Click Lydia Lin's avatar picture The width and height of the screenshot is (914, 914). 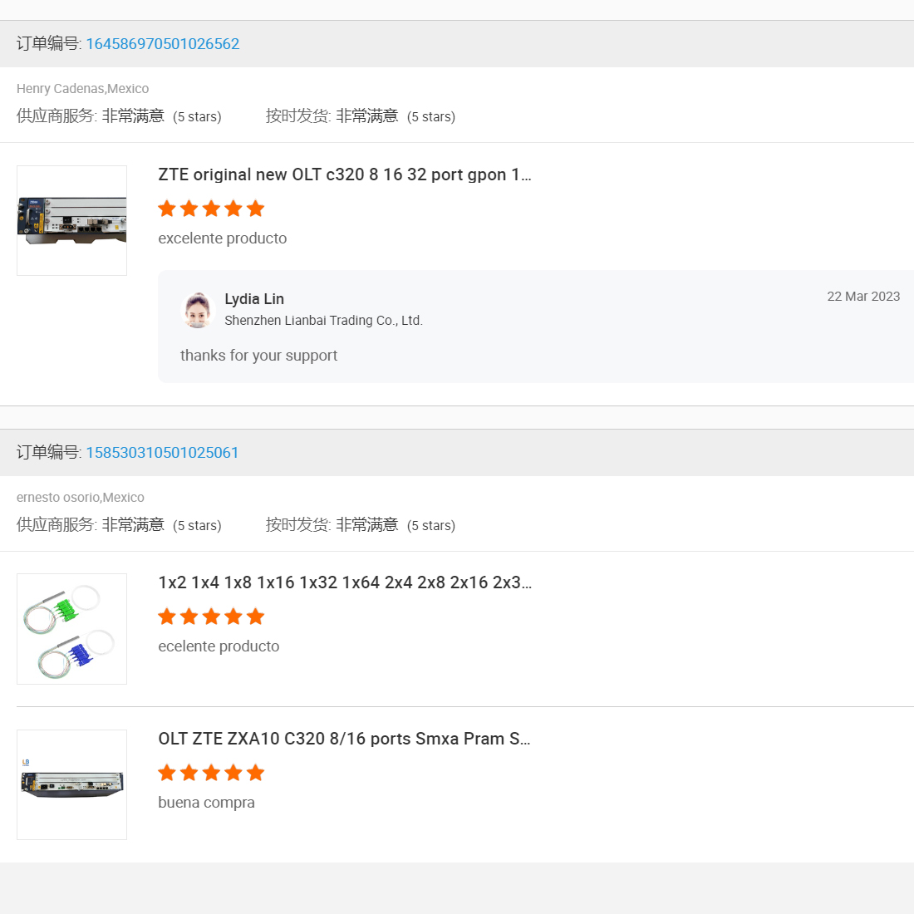(x=198, y=310)
